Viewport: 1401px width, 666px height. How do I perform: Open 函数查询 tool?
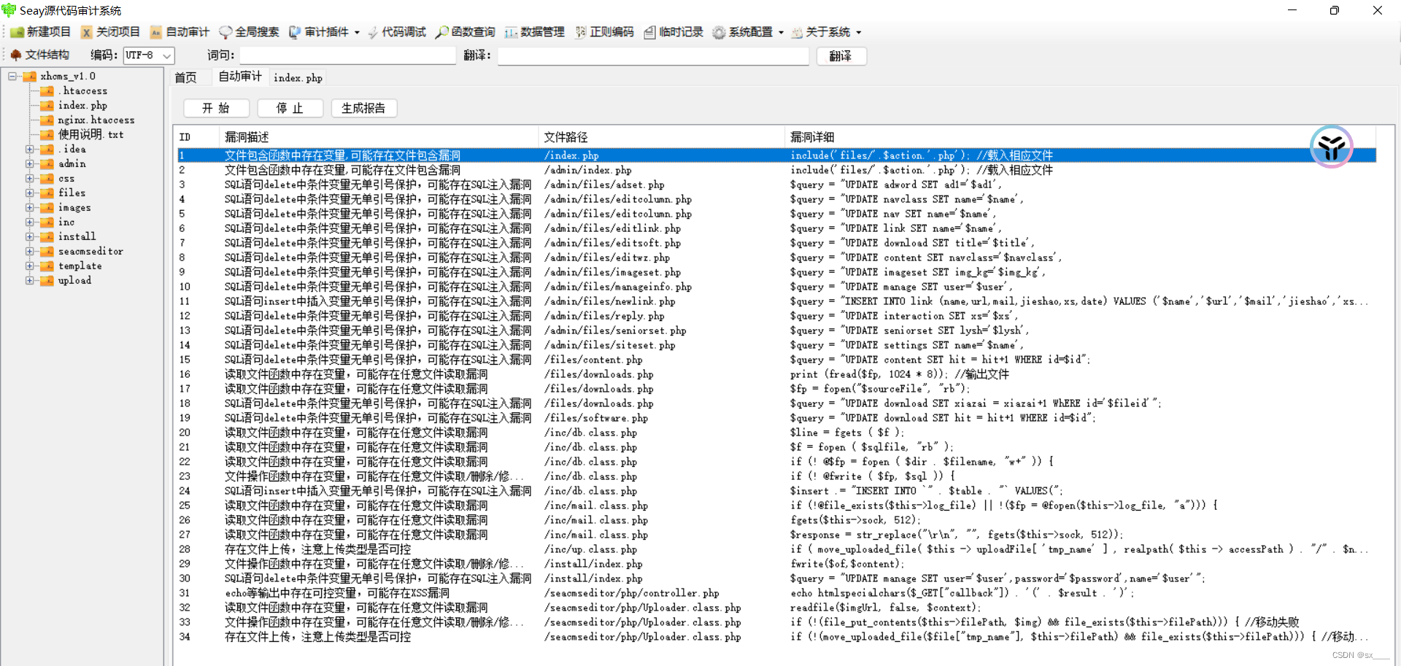pos(466,32)
